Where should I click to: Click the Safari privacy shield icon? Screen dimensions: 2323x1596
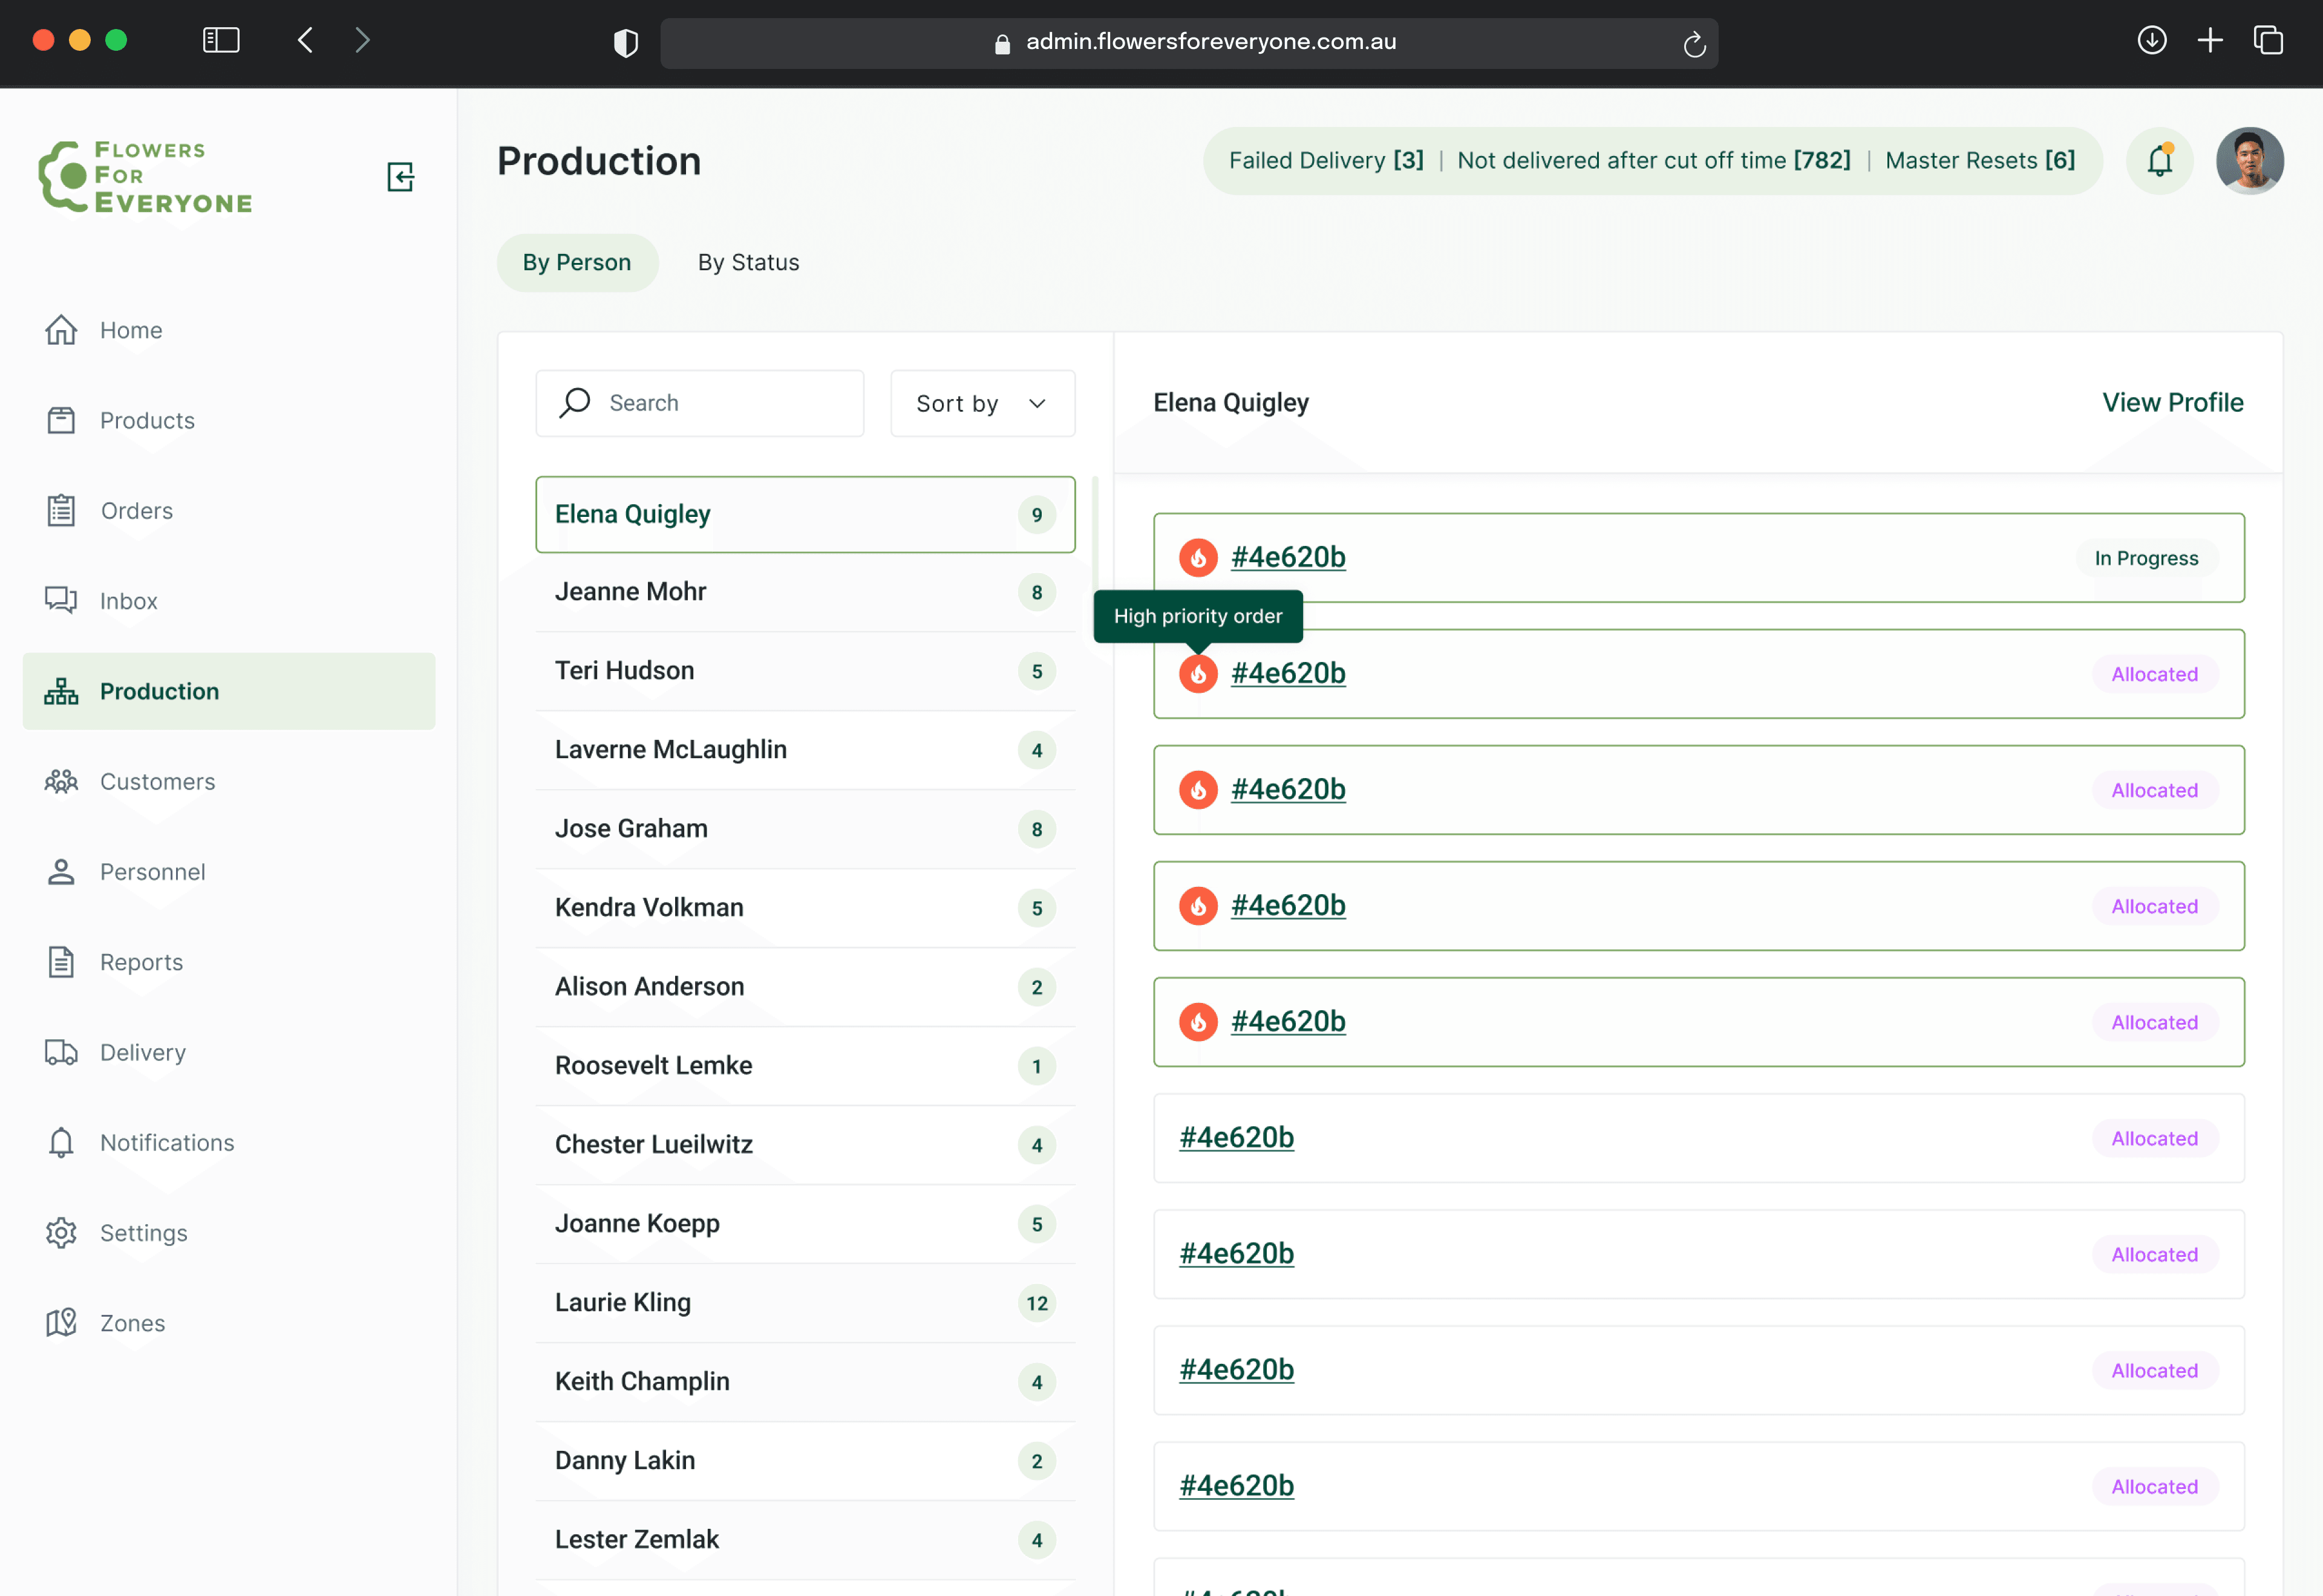point(626,42)
